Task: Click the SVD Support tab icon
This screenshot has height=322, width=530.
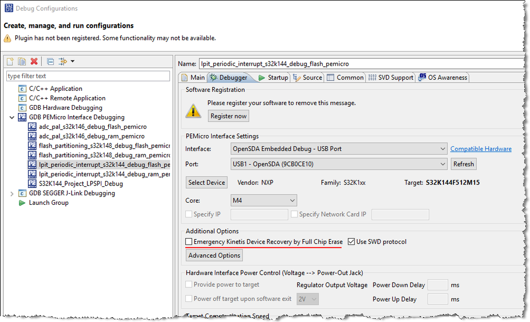Action: (x=372, y=77)
